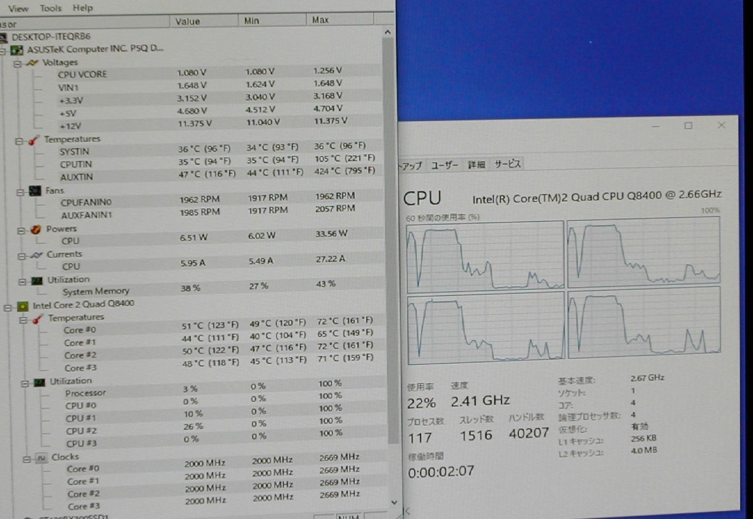
Task: Click the DESKTOP-ITEQRB6 computer icon
Action: coord(3,38)
